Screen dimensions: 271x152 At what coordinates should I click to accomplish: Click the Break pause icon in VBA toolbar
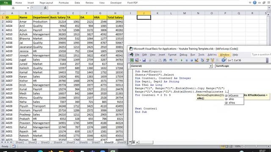point(186,60)
